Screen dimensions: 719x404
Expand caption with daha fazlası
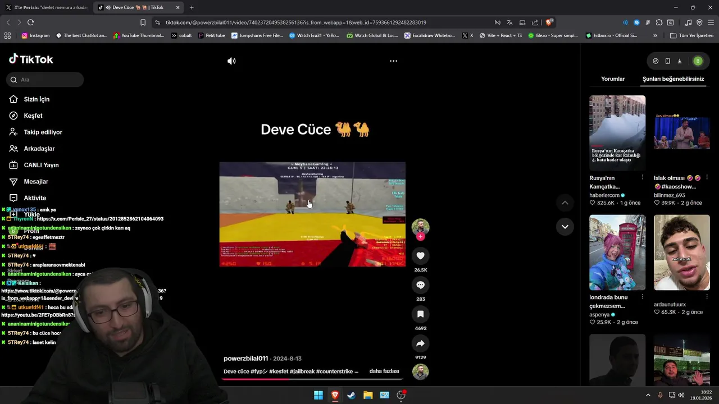click(x=384, y=371)
